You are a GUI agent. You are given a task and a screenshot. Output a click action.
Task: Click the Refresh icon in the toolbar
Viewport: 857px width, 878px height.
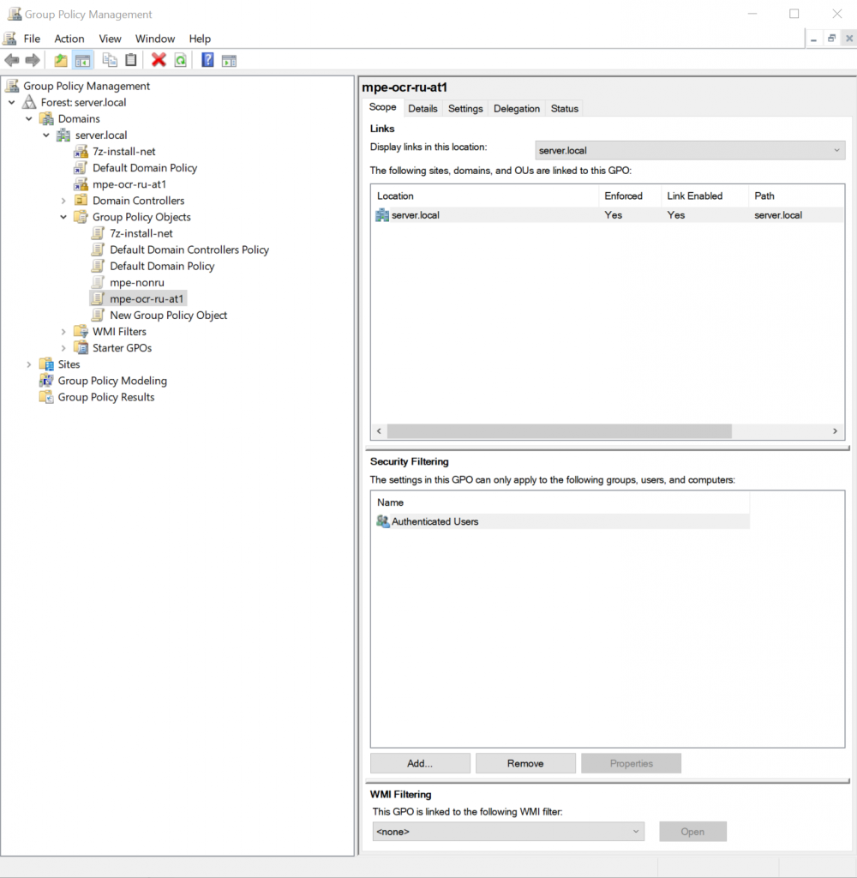point(180,60)
